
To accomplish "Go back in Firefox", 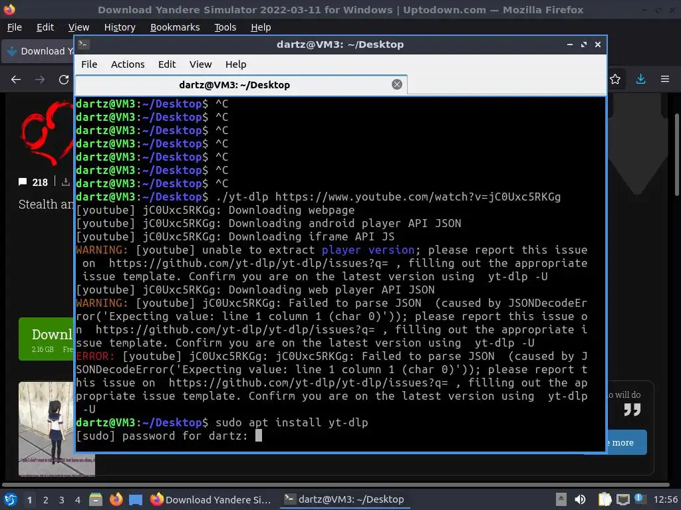I will click(16, 80).
